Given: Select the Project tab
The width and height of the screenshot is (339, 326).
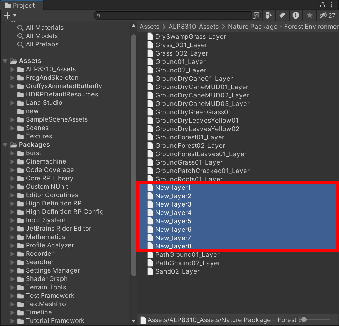Looking at the screenshot, I should pyautogui.click(x=21, y=5).
